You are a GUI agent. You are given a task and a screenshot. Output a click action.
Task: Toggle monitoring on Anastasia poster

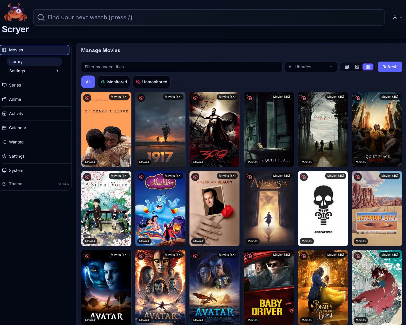point(250,177)
